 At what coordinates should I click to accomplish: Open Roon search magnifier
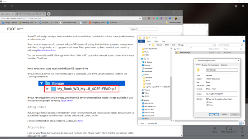[243, 6]
